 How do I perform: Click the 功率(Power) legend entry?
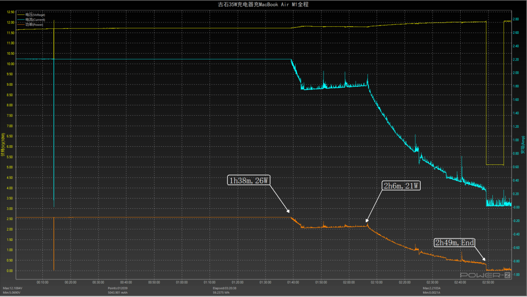coord(30,24)
